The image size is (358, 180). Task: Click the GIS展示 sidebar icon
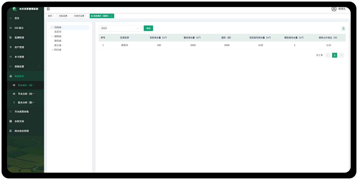(x=11, y=28)
